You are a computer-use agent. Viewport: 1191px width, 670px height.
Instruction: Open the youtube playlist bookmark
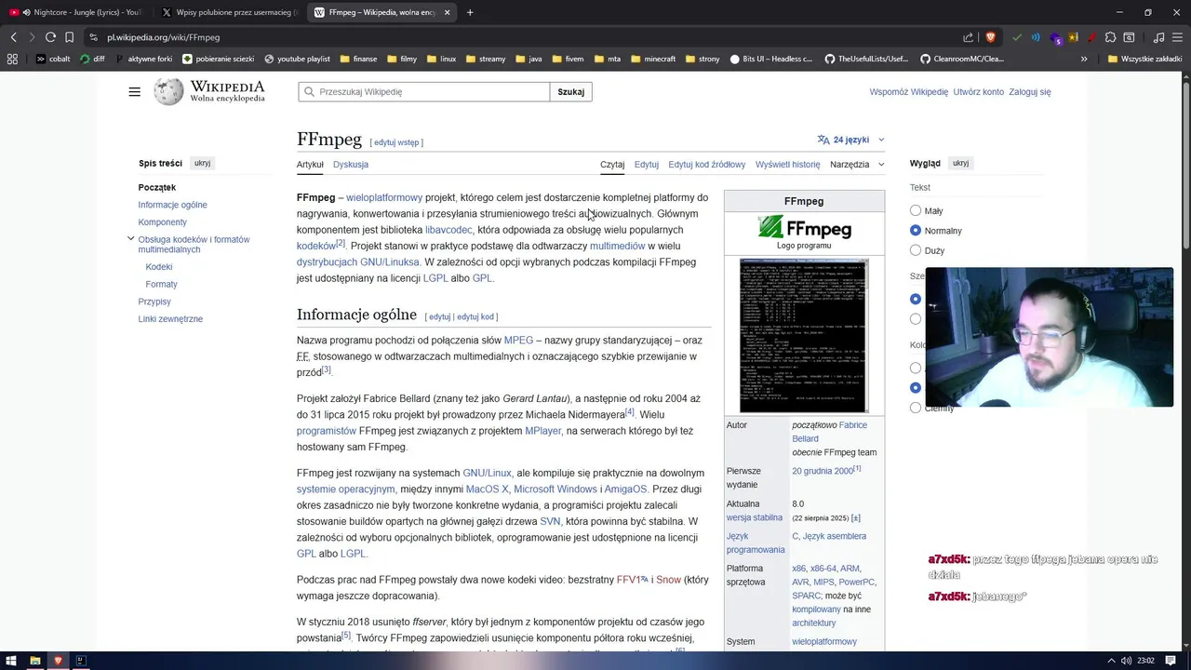(297, 59)
